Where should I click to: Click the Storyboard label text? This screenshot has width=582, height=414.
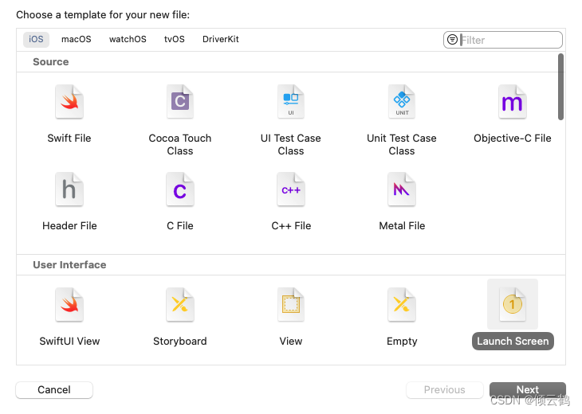coord(180,341)
